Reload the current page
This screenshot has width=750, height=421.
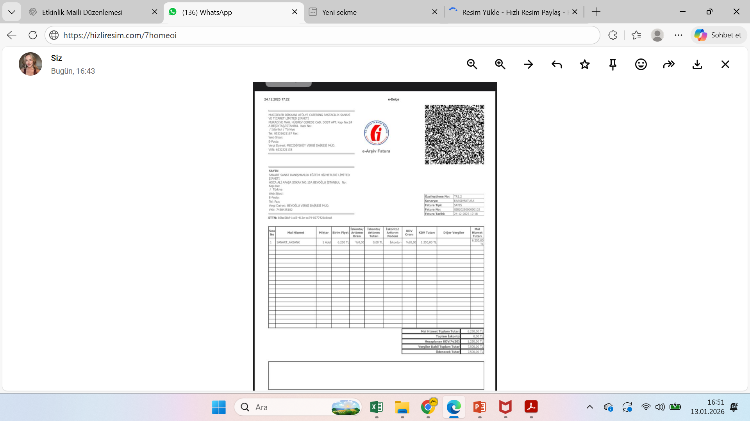click(33, 35)
